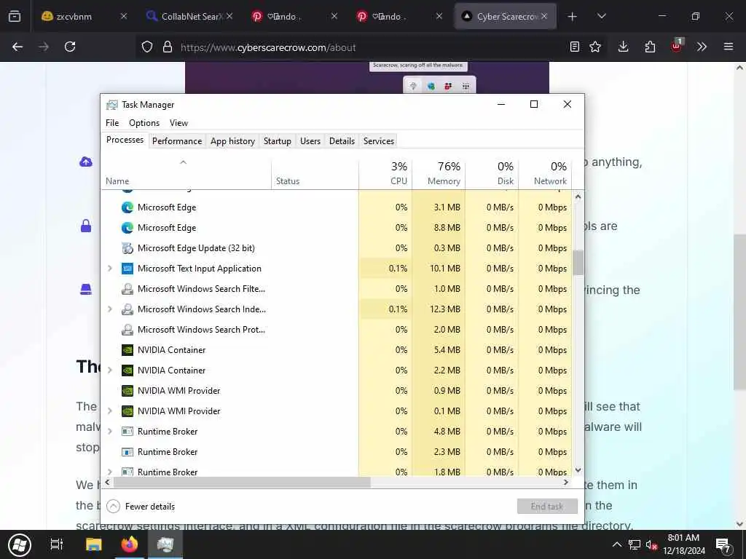Expand Microsoft Windows Search Inde... process
The image size is (746, 559).
(110, 309)
